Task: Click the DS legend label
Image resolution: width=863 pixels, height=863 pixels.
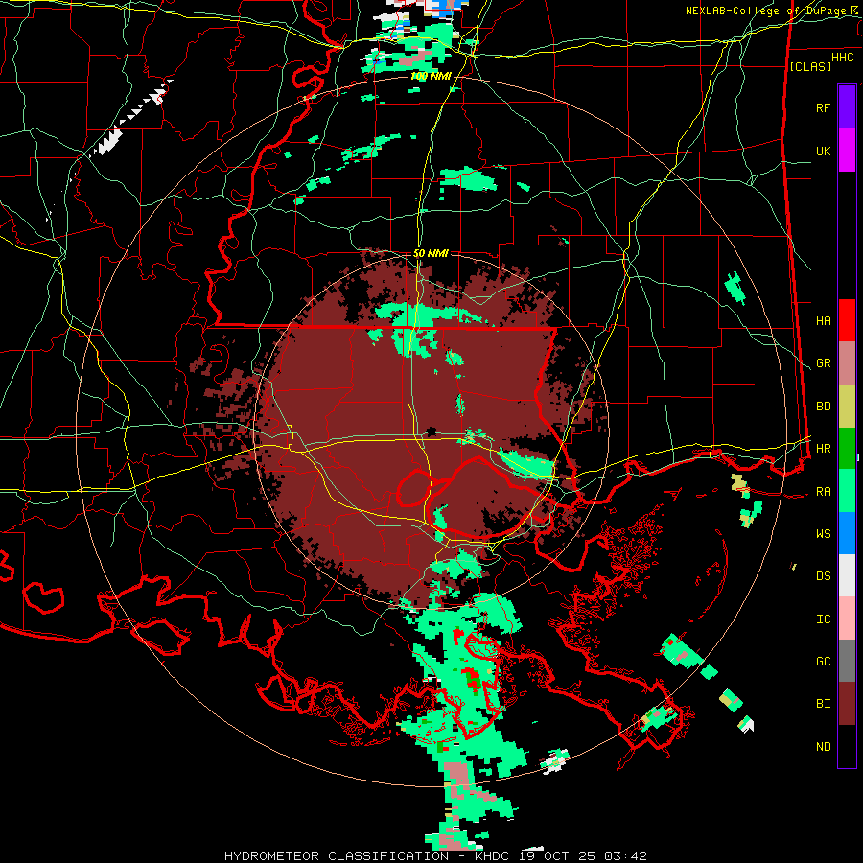Action: point(823,576)
